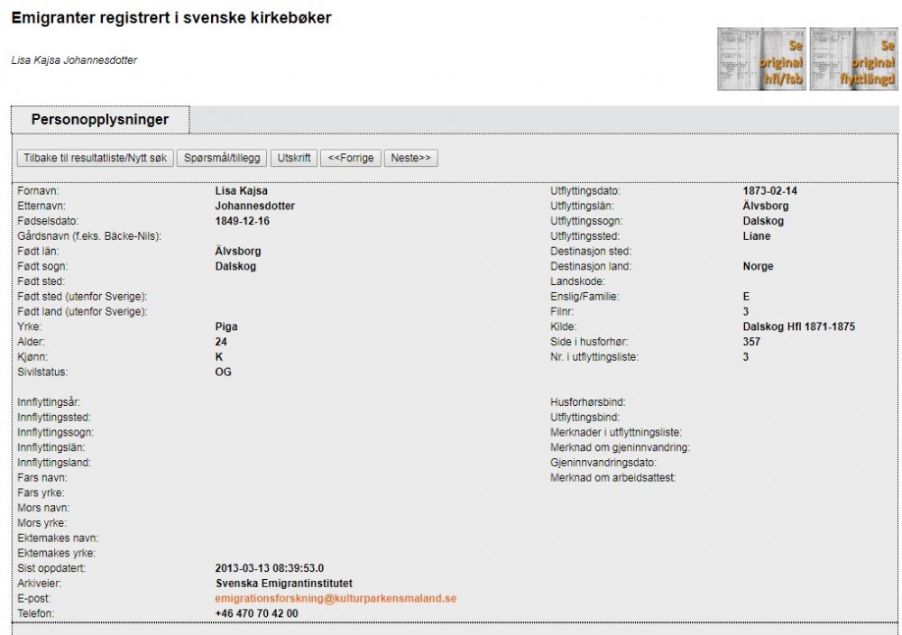This screenshot has width=902, height=635.
Task: Click the occupation value Piga
Action: [x=226, y=327]
